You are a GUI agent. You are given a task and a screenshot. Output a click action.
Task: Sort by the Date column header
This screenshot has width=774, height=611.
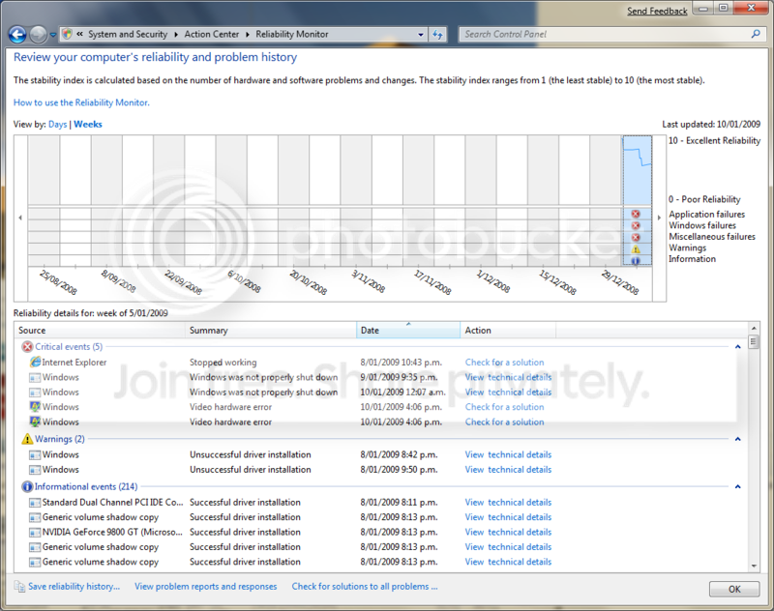click(408, 331)
